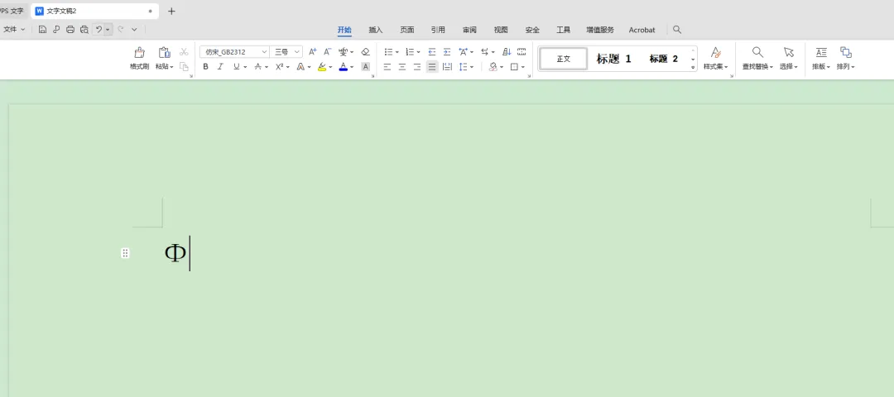Open new tab with plus button
Viewport: 894px width, 397px height.
pyautogui.click(x=171, y=11)
